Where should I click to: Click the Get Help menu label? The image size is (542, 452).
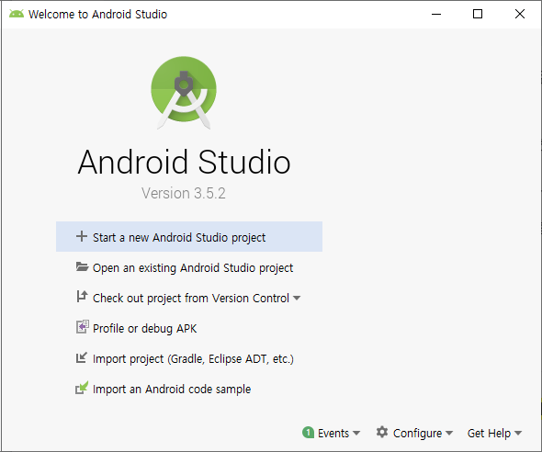pyautogui.click(x=489, y=433)
